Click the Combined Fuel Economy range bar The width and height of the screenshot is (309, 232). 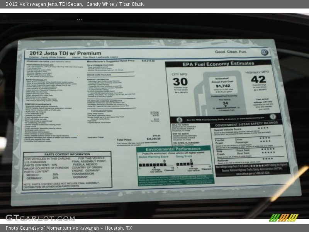pos(225,108)
